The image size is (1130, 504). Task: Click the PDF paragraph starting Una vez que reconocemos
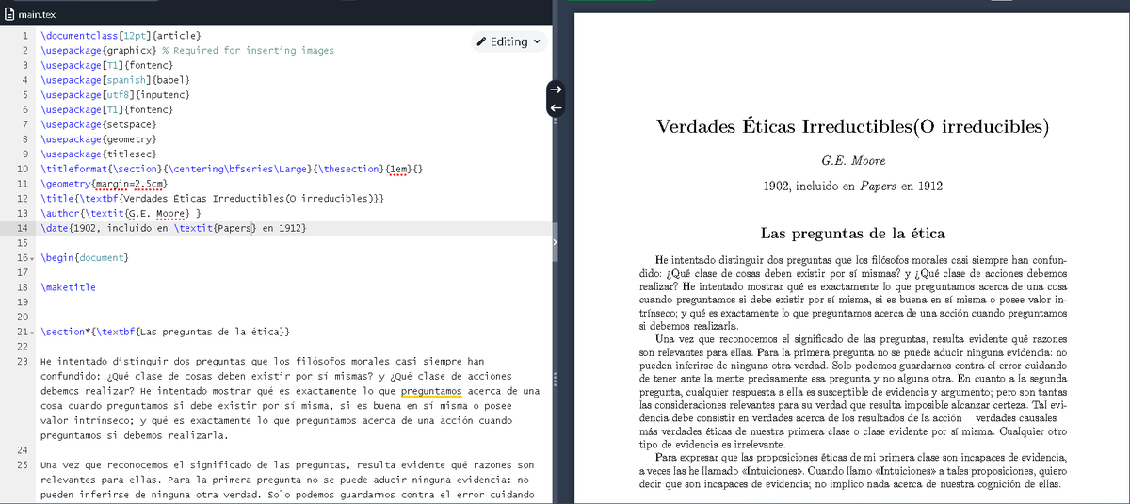852,391
